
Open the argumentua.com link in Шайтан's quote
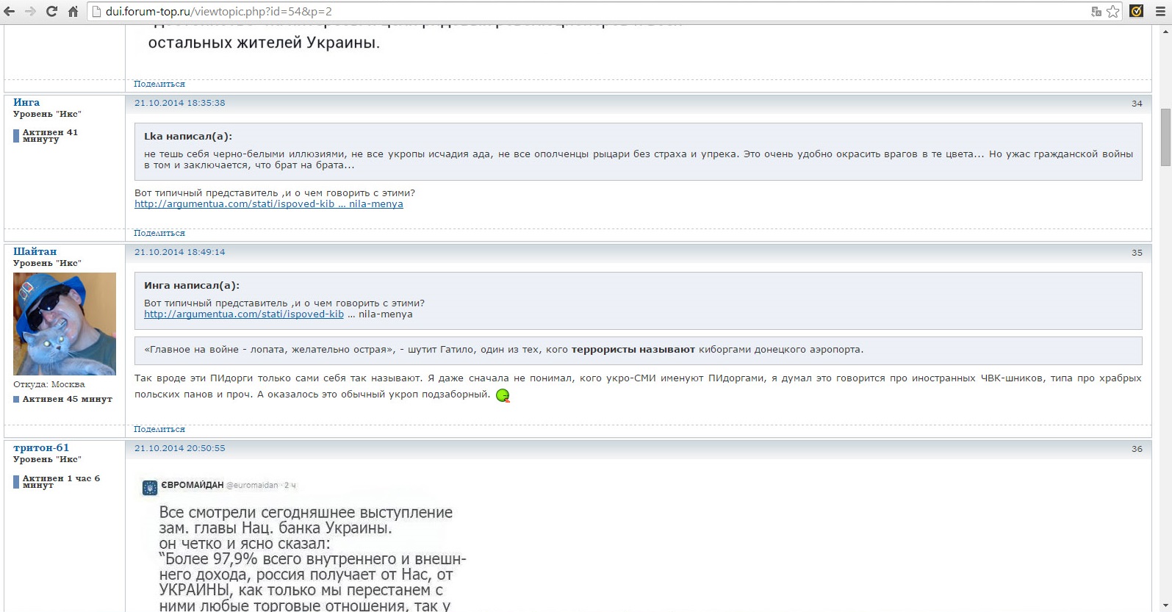point(243,314)
